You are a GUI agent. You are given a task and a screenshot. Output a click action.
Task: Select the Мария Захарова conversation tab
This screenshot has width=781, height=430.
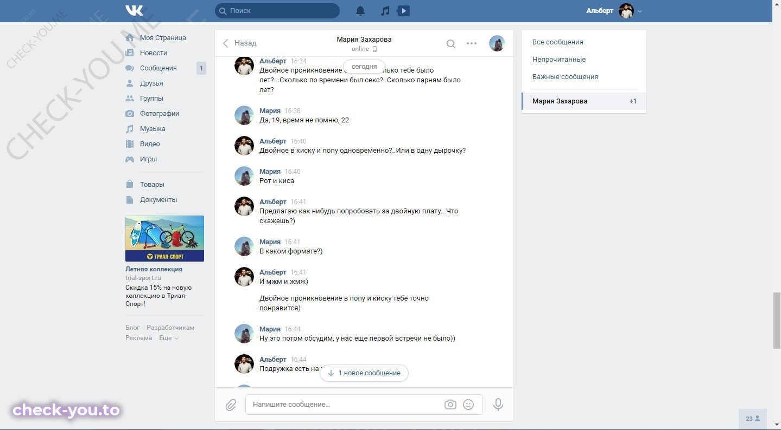584,101
